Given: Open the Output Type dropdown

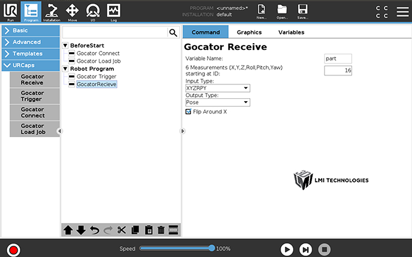Looking at the screenshot, I should tap(217, 102).
